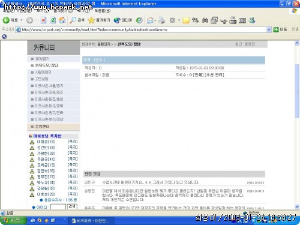Viewport: 300px width, 225px height.
Task: Click the address bar URL field
Action: tap(141, 29)
